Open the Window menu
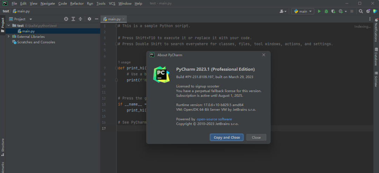This screenshot has width=379, height=173. tap(125, 4)
